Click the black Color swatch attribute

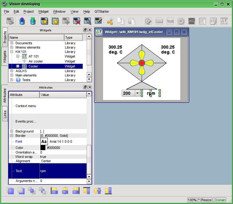[43, 148]
